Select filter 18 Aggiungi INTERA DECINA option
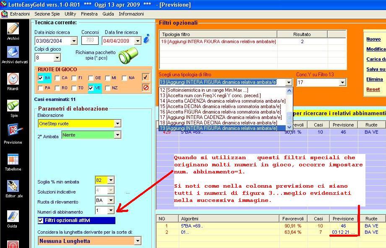This screenshot has width=386, height=248. click(222, 123)
